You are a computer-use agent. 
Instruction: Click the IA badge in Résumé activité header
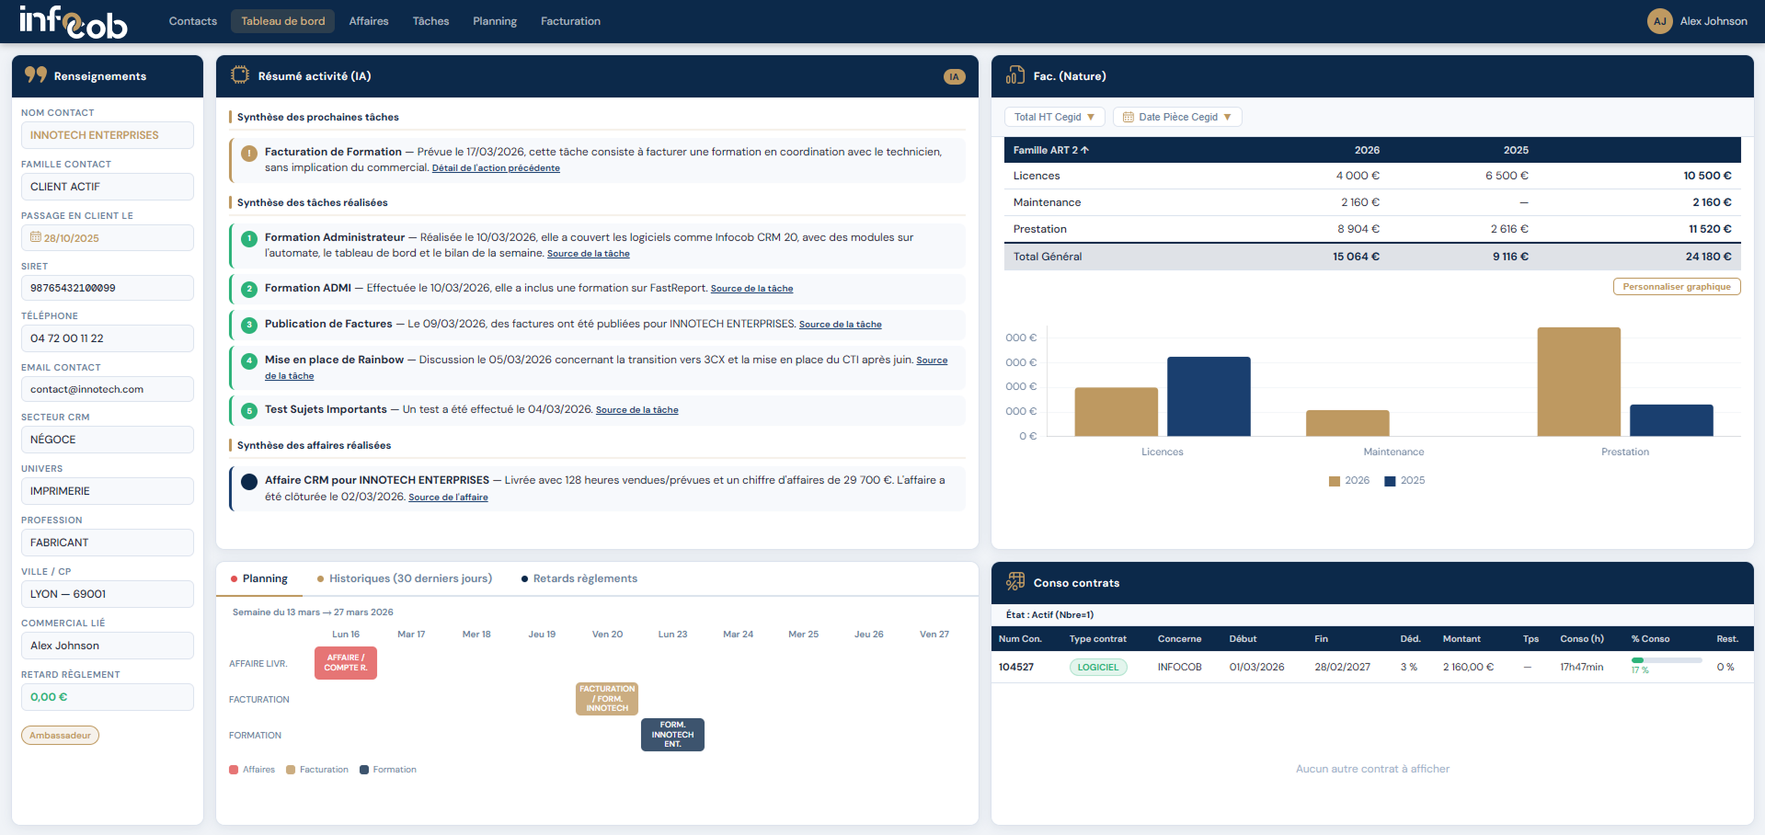tap(954, 76)
